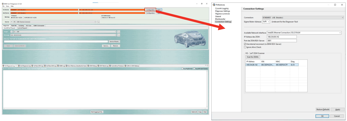
Task: Switch to the RawCAN tab
Action: click(14, 25)
